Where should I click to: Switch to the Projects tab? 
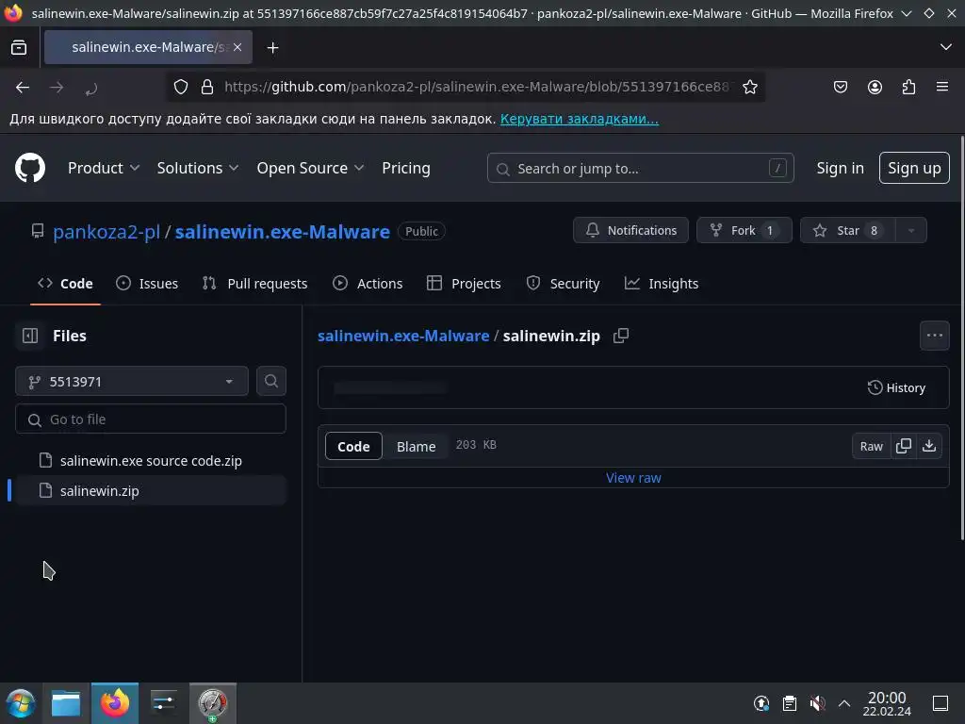[464, 283]
